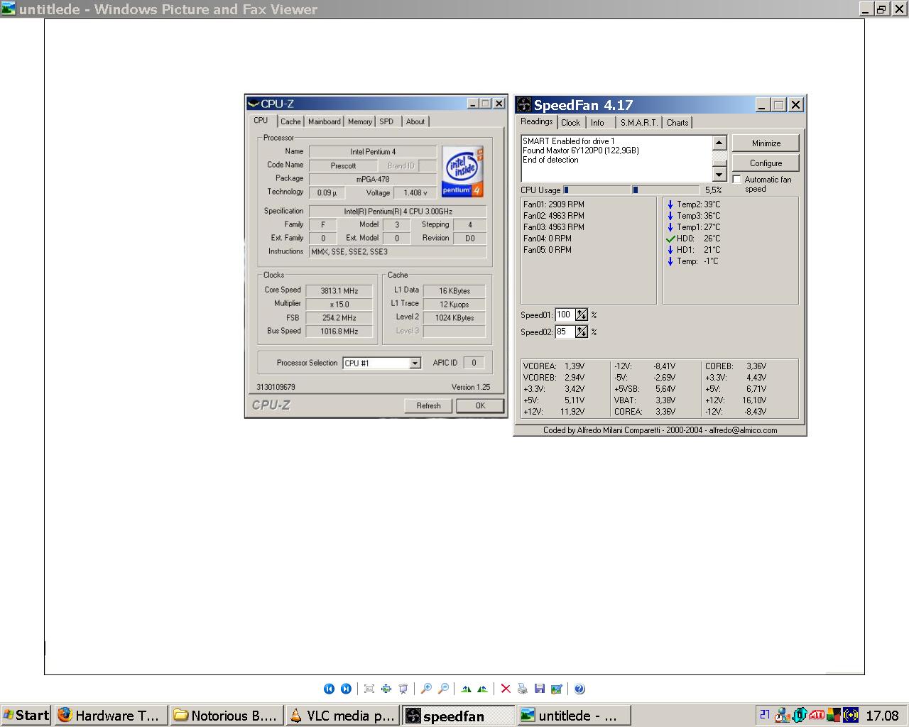Open the CPU-Z SPD tab
909x727 pixels.
click(x=387, y=121)
